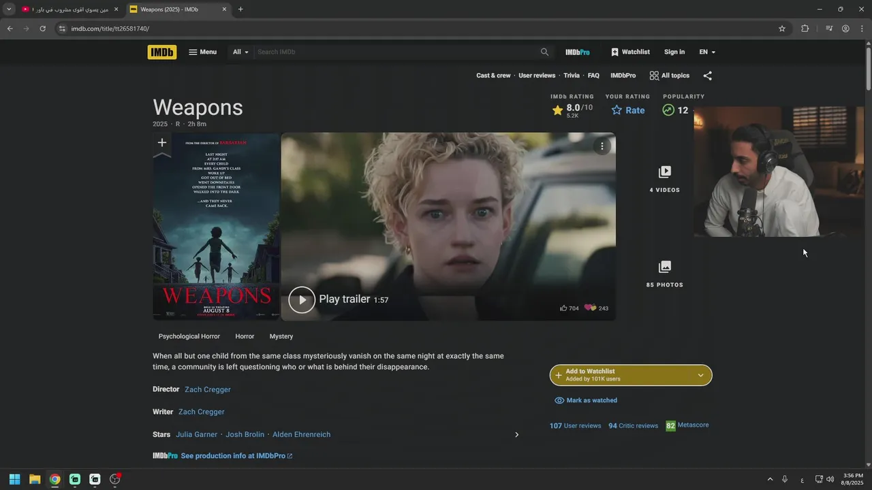Rate the movie Weapons
Image resolution: width=872 pixels, height=490 pixels.
628,110
